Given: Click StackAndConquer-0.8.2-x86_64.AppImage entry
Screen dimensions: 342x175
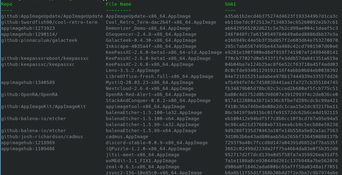Looking at the screenshot, I should click(x=158, y=101).
